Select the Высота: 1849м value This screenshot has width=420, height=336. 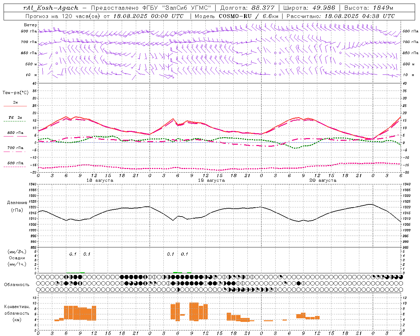[x=368, y=8]
